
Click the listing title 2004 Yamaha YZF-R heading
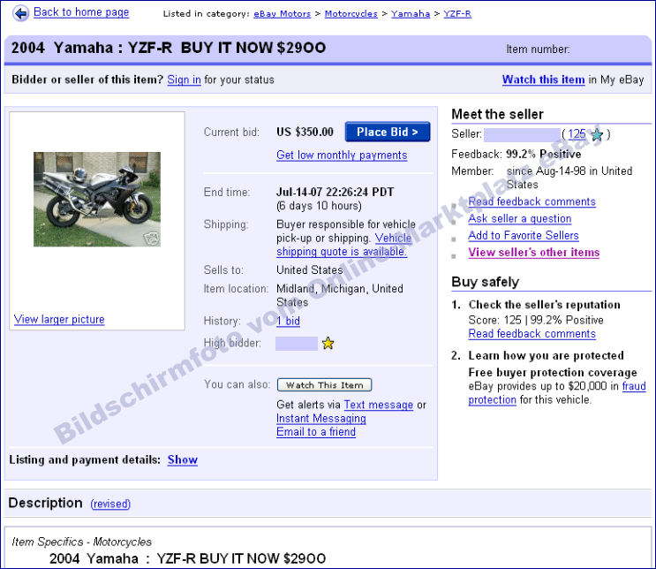pos(168,48)
